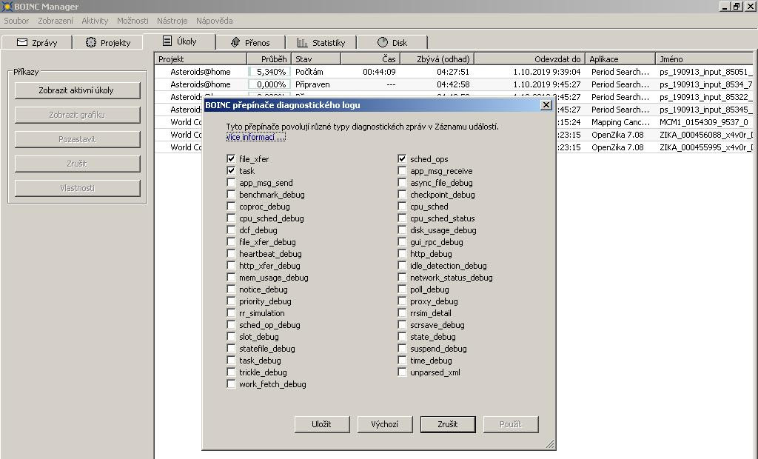Click the Úkoly tab list icon

pos(167,41)
